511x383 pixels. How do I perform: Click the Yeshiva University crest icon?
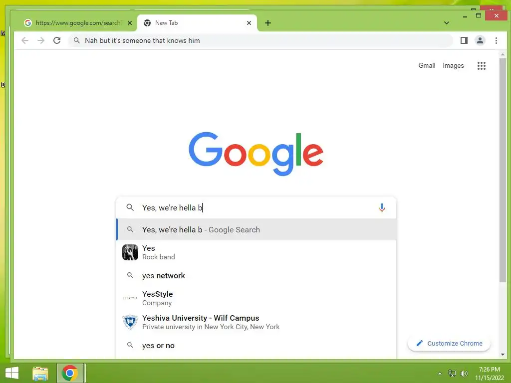[130, 322]
